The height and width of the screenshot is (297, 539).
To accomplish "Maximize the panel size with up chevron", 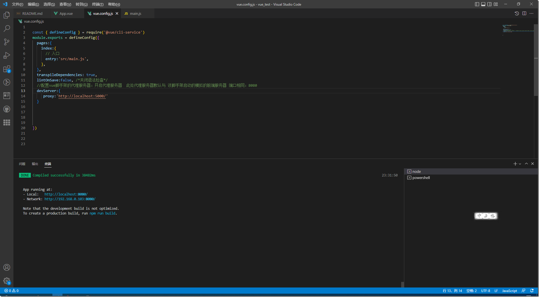I will coord(526,164).
